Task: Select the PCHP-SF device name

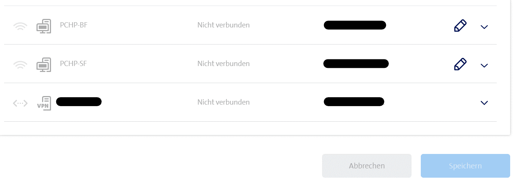Action: click(x=73, y=63)
